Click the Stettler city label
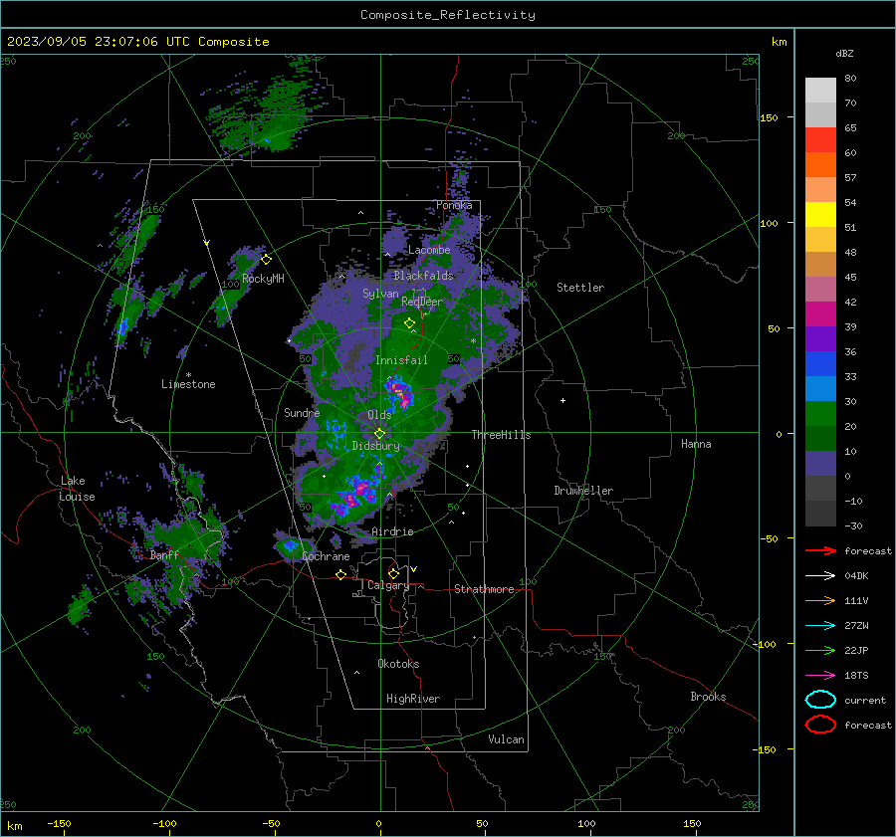This screenshot has height=837, width=896. [x=580, y=288]
